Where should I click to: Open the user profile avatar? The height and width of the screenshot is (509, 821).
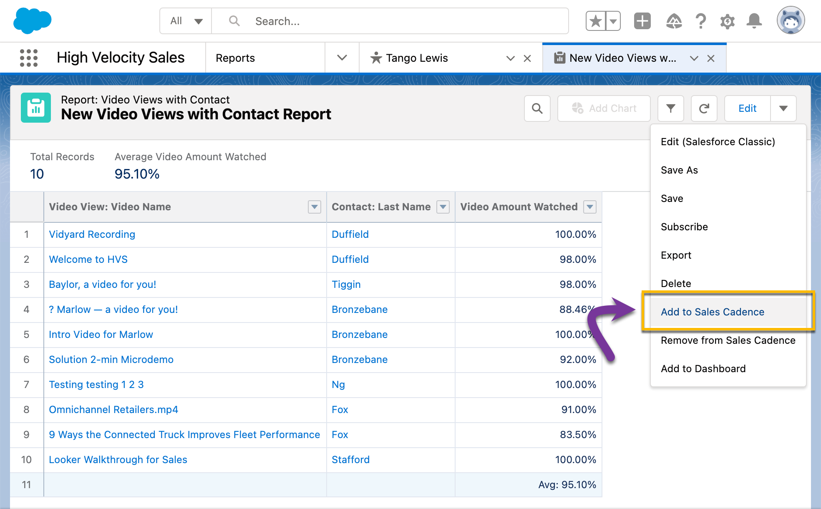click(x=791, y=20)
